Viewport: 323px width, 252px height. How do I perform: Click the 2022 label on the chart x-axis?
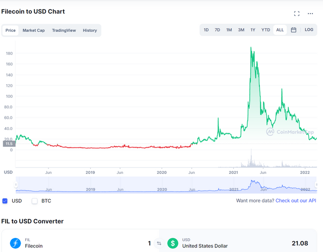(x=305, y=172)
